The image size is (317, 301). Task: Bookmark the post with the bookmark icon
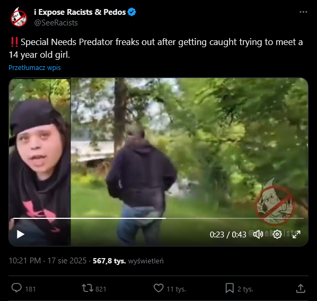[x=230, y=288]
